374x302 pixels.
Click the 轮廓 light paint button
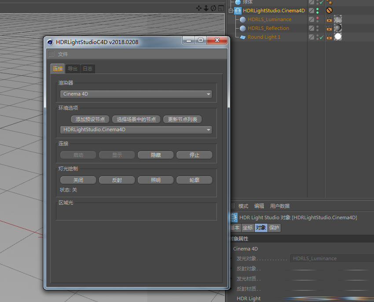tap(194, 180)
